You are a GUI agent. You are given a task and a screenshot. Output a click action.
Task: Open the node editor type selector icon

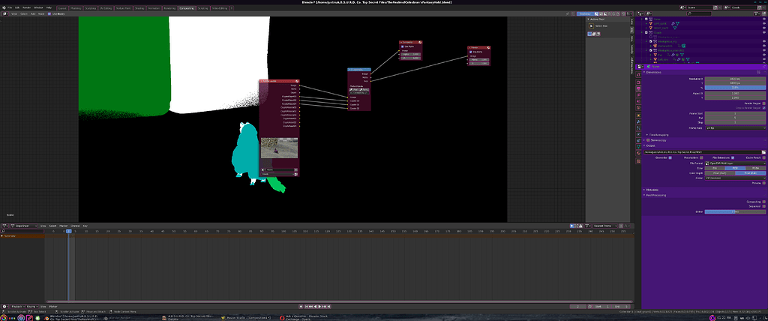(5, 13)
